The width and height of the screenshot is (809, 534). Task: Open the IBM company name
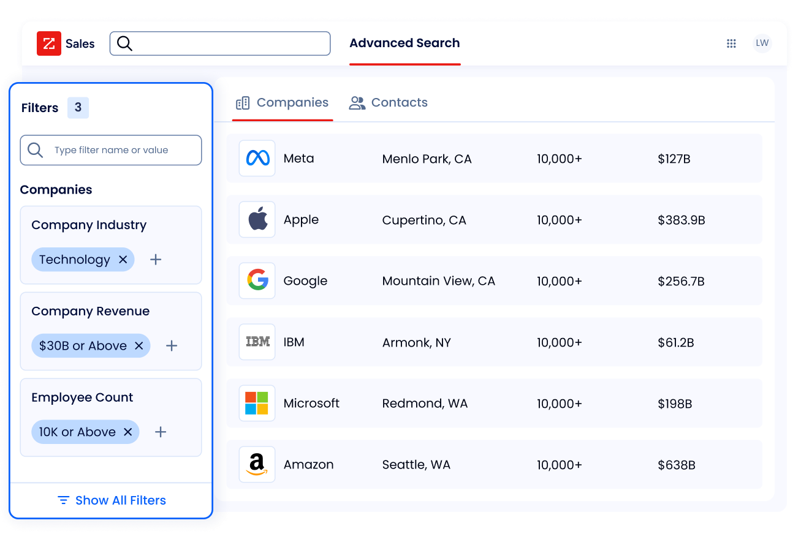[x=294, y=342]
